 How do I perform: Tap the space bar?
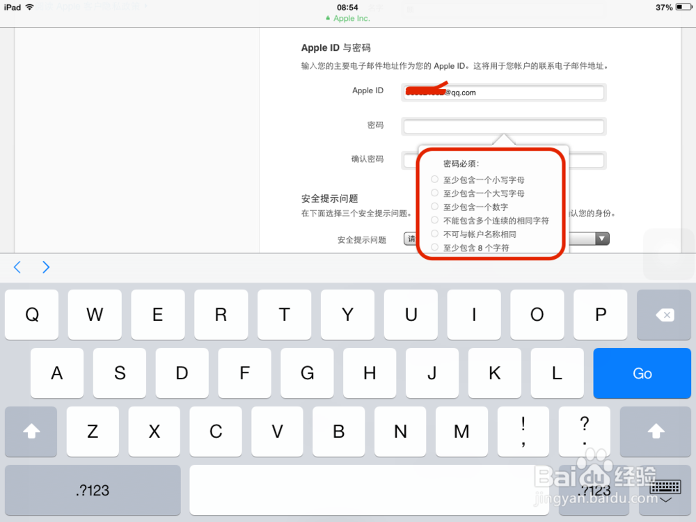(x=370, y=490)
